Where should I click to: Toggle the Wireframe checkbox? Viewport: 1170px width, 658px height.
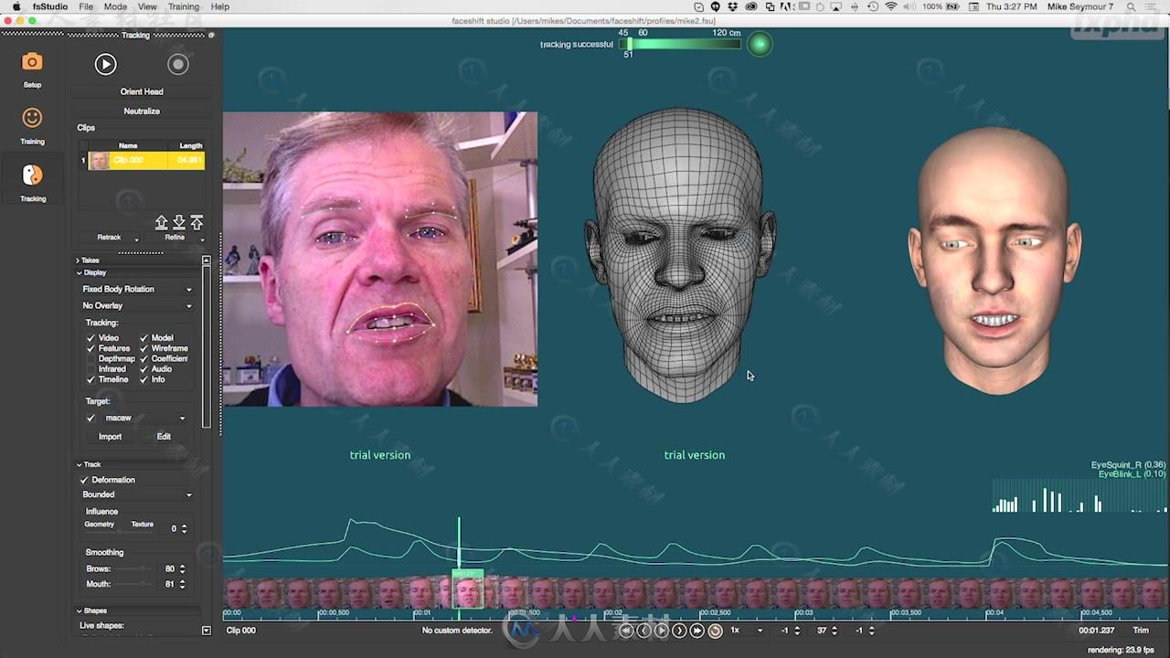(x=144, y=348)
